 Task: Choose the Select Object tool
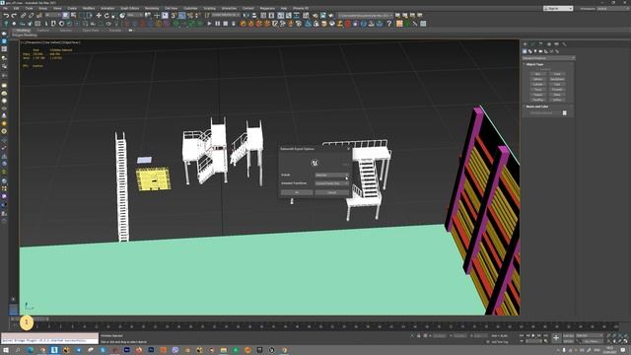[x=66, y=16]
